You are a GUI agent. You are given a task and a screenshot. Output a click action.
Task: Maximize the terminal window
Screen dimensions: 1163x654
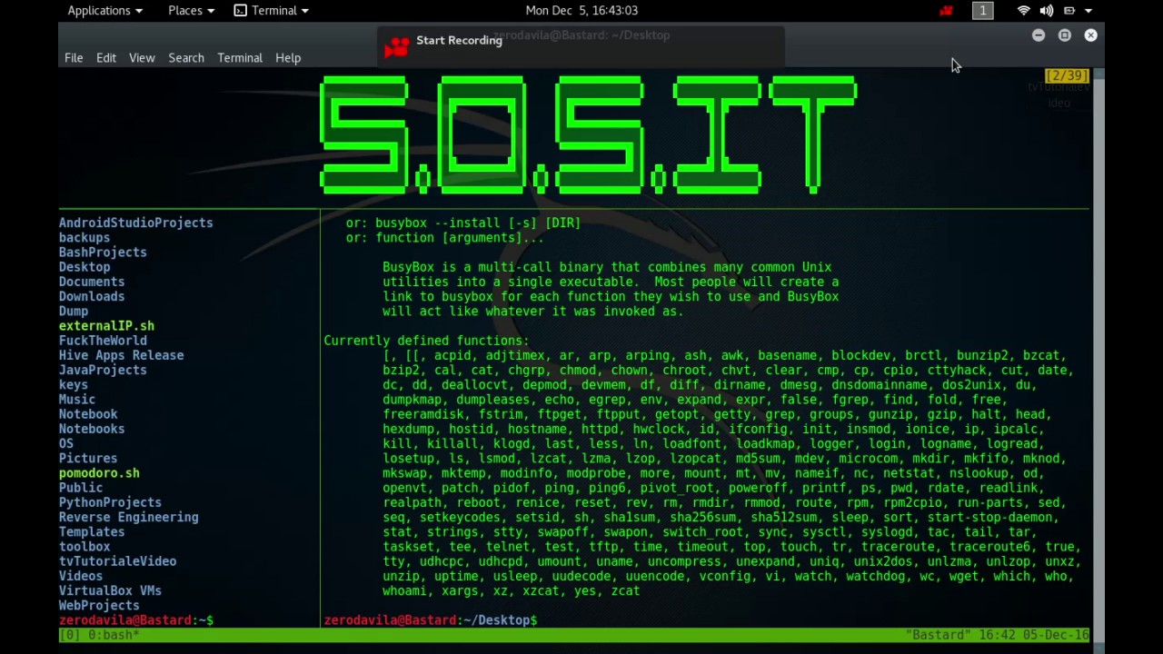[1065, 35]
